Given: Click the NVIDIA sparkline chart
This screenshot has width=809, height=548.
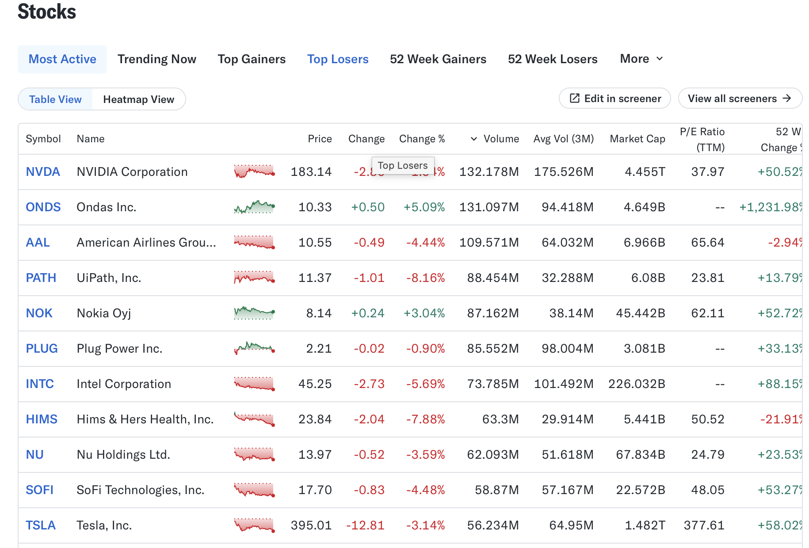Looking at the screenshot, I should (254, 171).
